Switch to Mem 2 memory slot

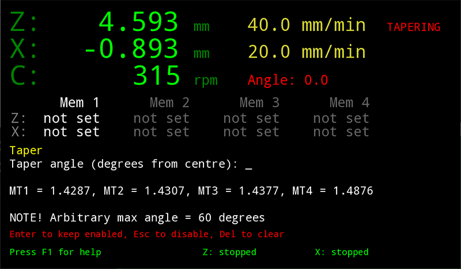click(x=169, y=103)
